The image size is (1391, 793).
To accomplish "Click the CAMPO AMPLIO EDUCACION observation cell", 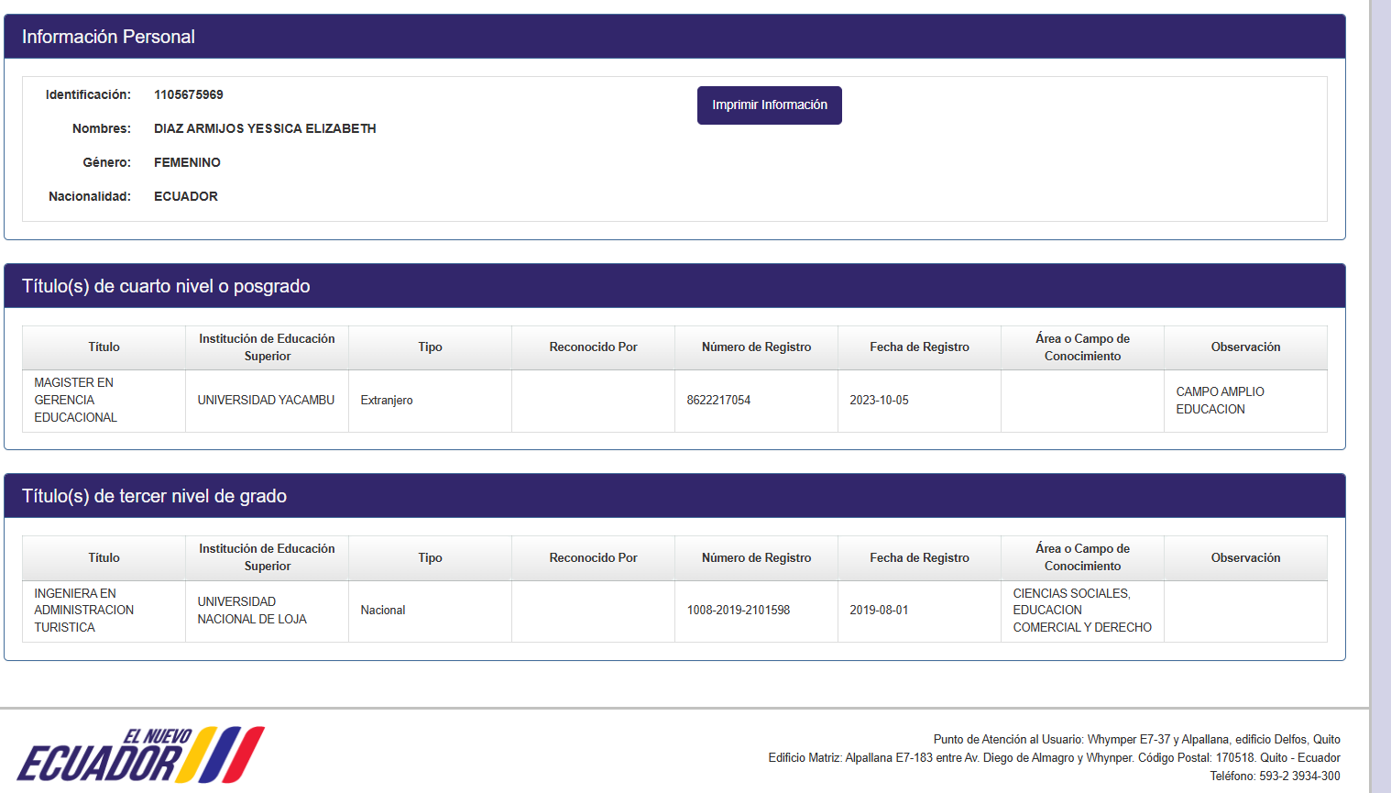I will (x=1220, y=400).
